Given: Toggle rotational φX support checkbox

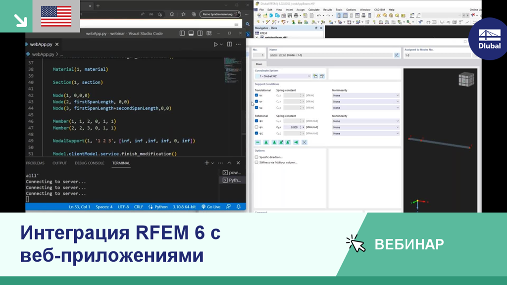Looking at the screenshot, I should click(x=256, y=121).
